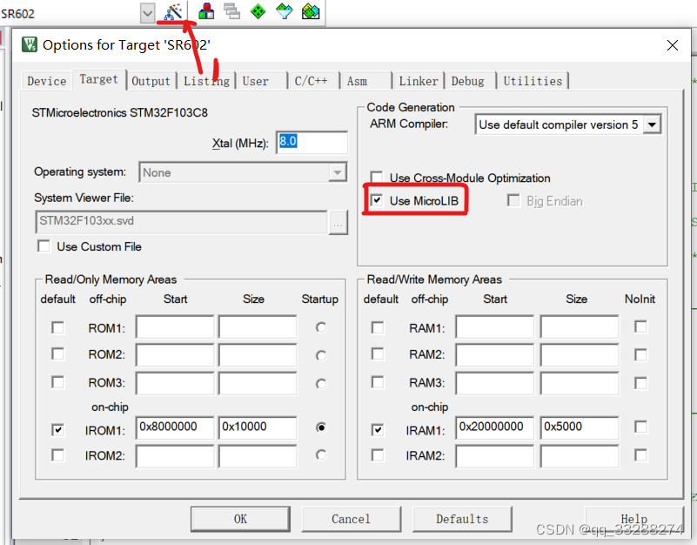
Task: Check the ROM3 default checkbox
Action: pyautogui.click(x=57, y=381)
